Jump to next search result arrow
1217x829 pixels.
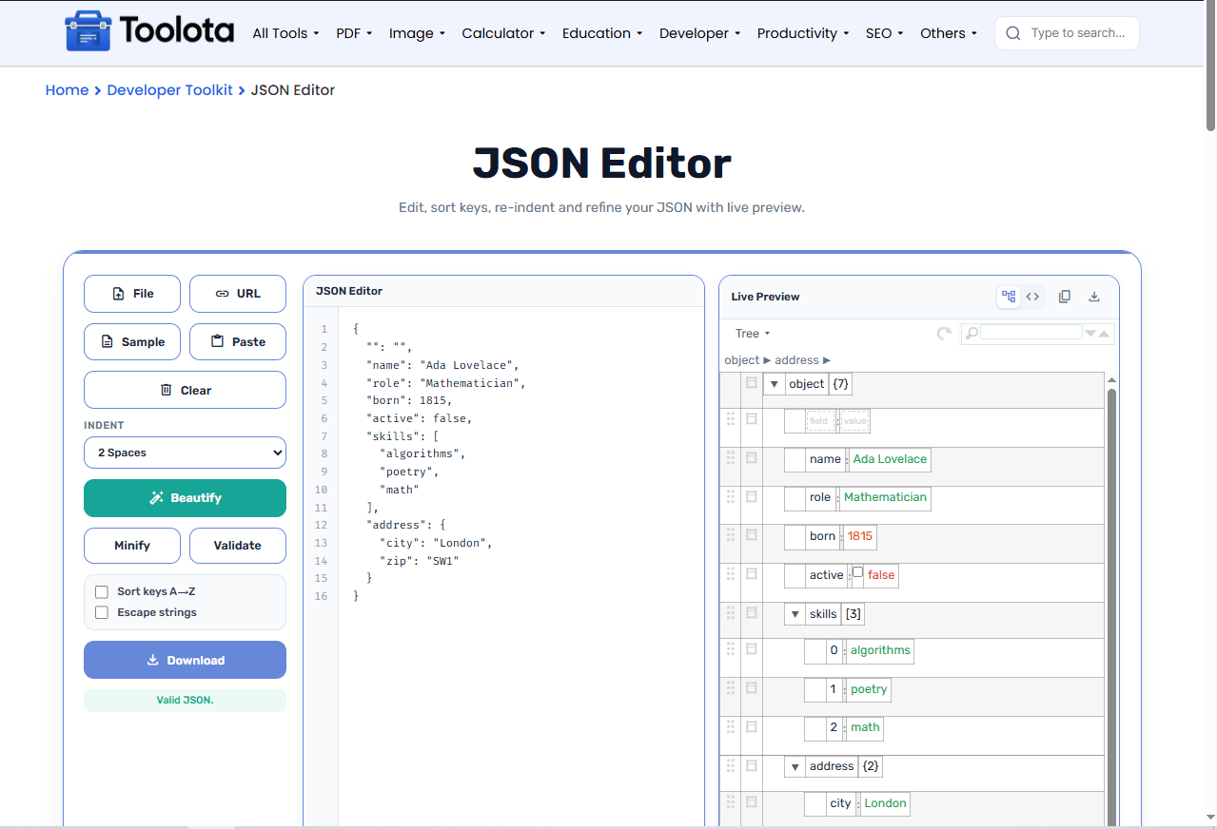(1090, 334)
